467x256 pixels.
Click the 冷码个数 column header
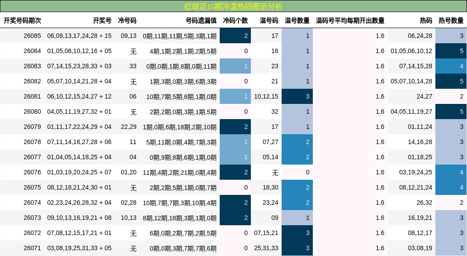[235, 21]
